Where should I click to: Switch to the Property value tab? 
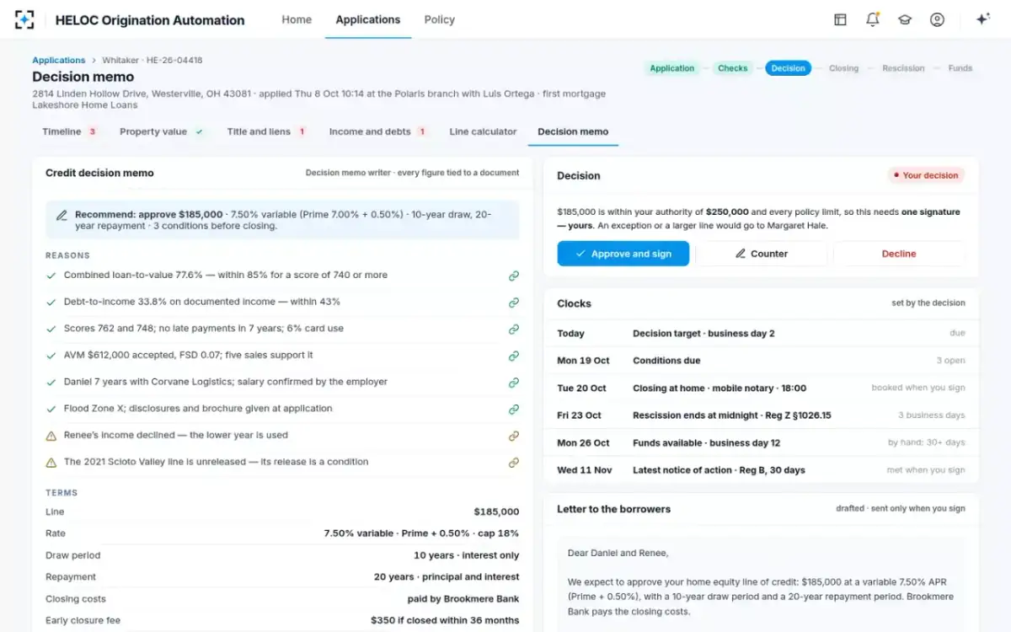tap(162, 131)
